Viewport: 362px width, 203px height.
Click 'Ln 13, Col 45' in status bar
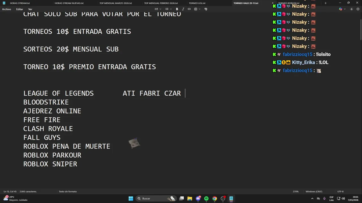click(10, 191)
